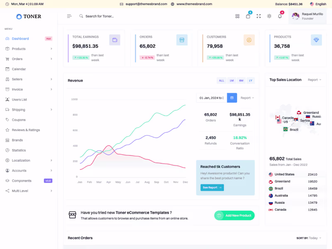Click the Add New Product button

point(234,215)
